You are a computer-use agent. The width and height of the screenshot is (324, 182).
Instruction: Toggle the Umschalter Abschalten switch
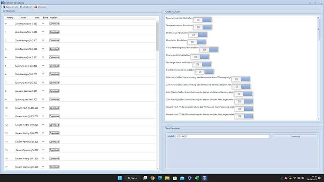point(197,42)
